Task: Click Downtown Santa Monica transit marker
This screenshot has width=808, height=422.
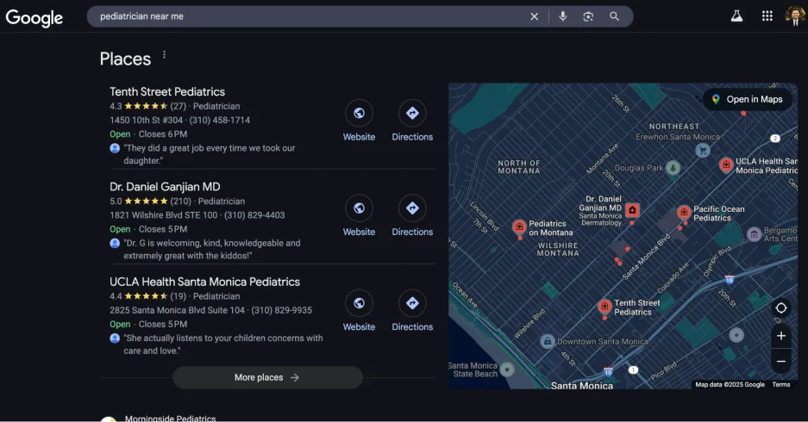Action: click(x=548, y=341)
